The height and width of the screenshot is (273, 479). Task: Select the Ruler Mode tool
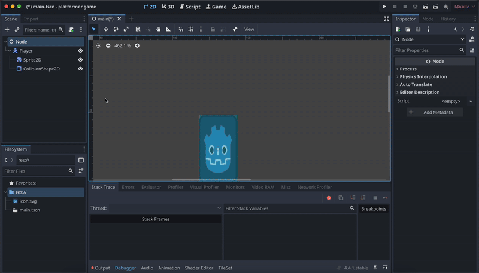168,29
